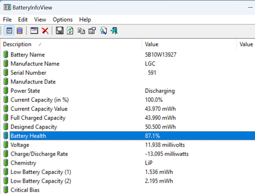Click the Show Battery Log clipboard icon
Image resolution: width=255 pixels, height=194 pixels.
point(20,31)
